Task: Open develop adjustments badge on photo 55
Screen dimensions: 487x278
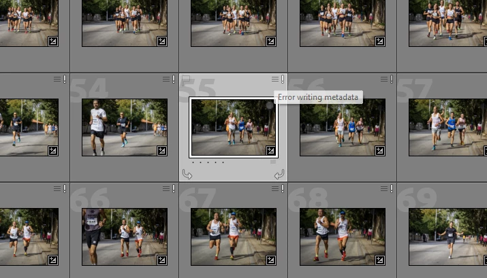Action: pos(270,151)
